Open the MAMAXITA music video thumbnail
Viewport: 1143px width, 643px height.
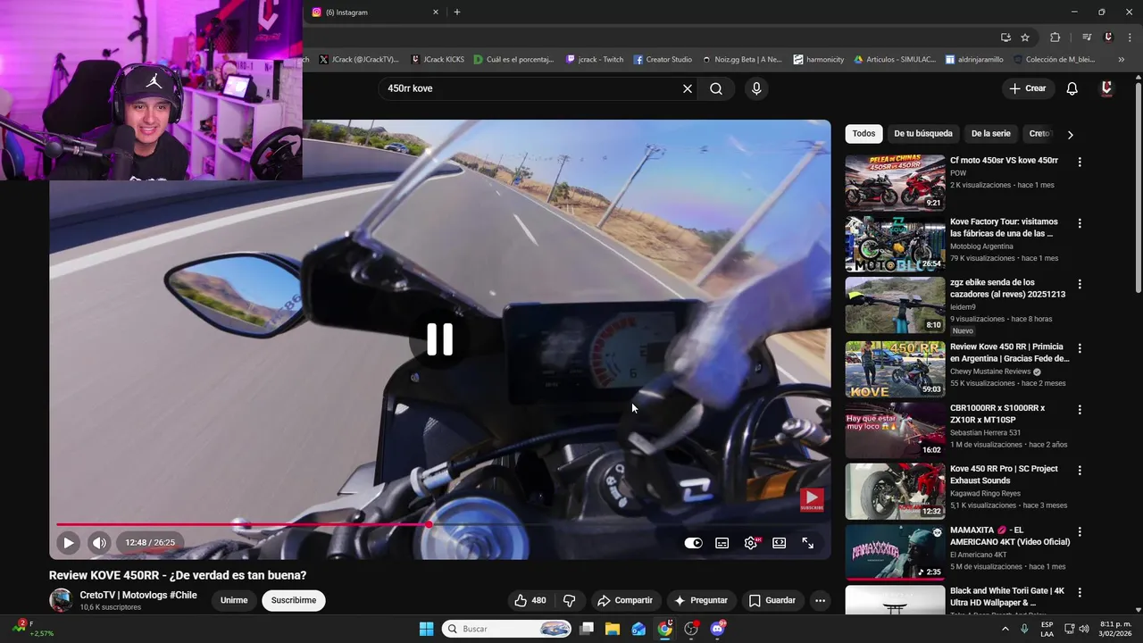click(895, 552)
